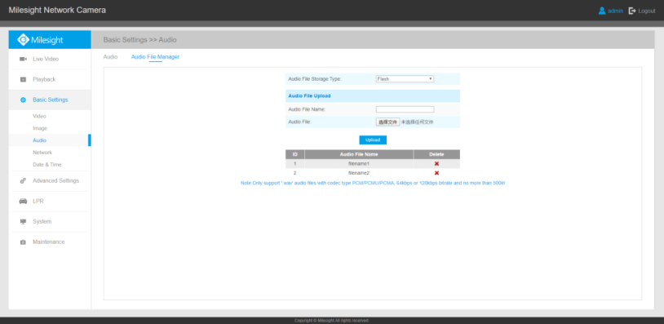The image size is (664, 324).
Task: Click the filename1 table cell
Action: tap(359, 163)
